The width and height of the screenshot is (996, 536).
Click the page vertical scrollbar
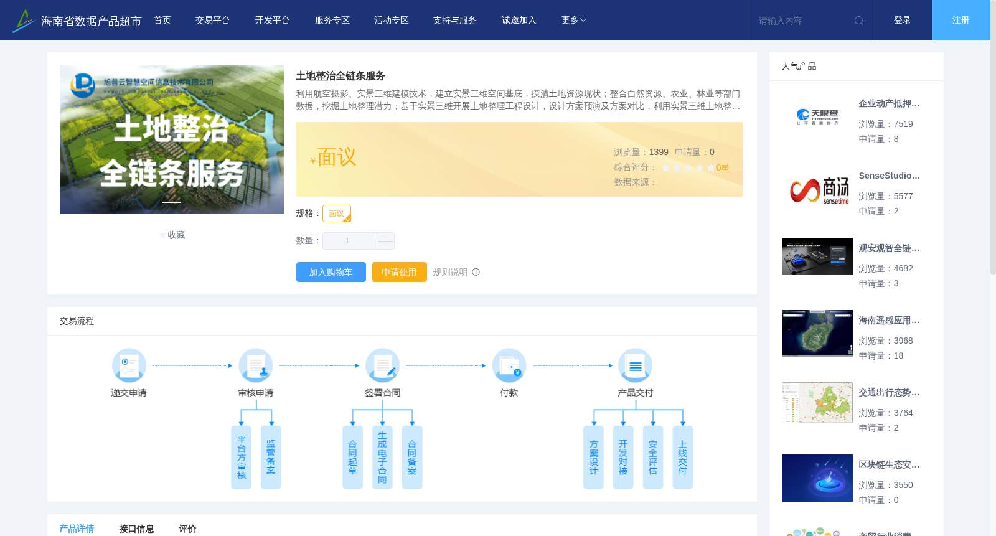coord(993,137)
